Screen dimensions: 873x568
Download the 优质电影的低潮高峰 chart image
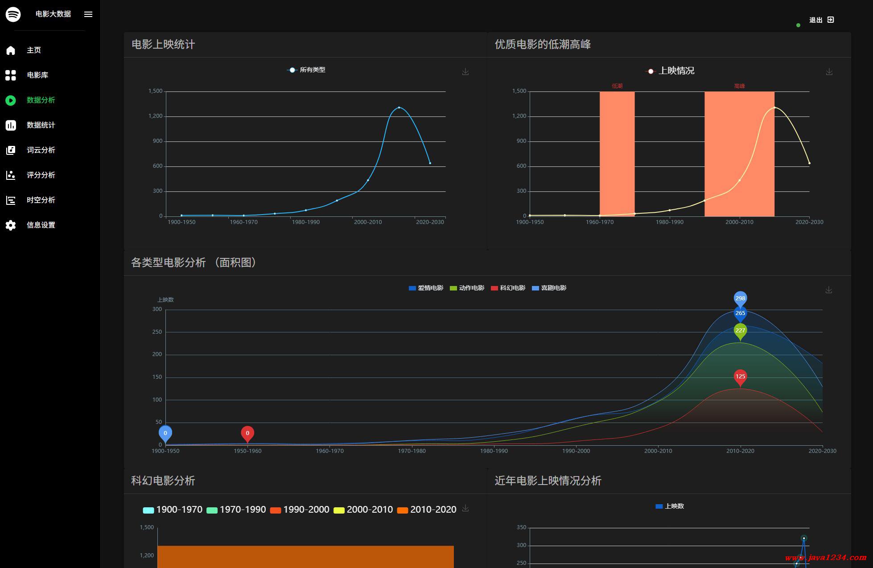(x=829, y=71)
